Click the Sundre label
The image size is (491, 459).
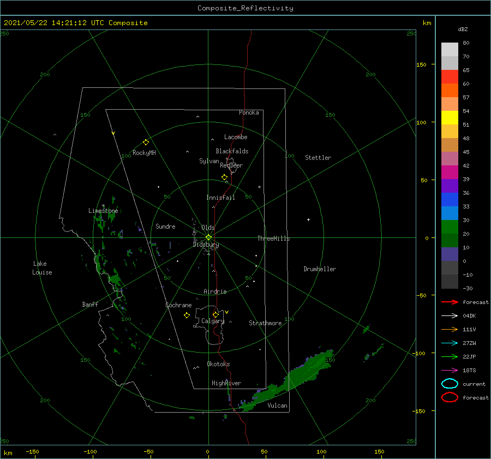[x=165, y=226]
